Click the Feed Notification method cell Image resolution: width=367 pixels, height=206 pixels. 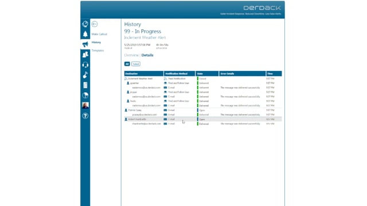tap(177, 79)
